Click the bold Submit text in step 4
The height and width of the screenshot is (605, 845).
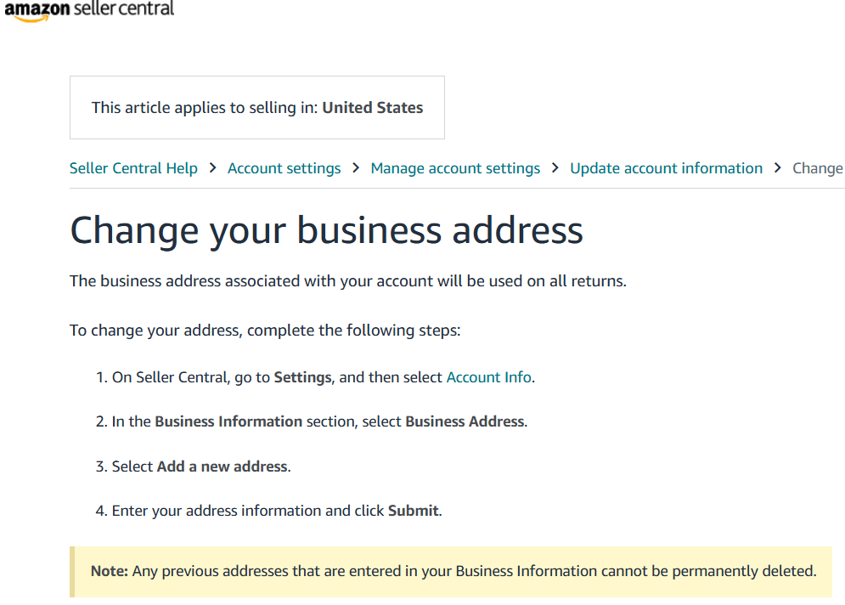tap(414, 510)
